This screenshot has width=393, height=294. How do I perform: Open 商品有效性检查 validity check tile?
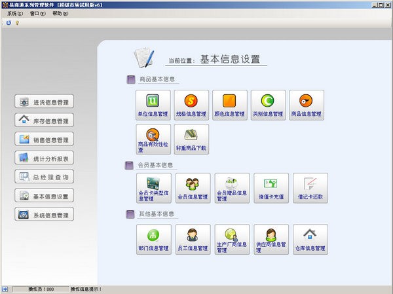pyautogui.click(x=153, y=139)
